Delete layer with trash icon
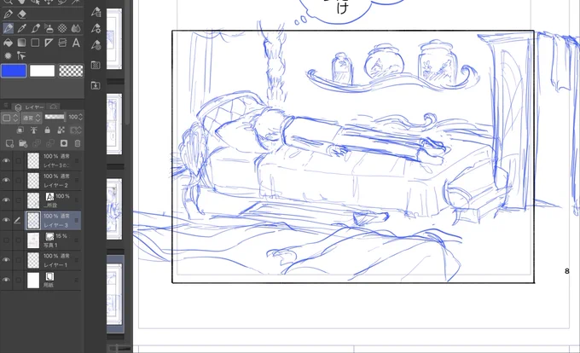This screenshot has height=353, width=580. 77,143
